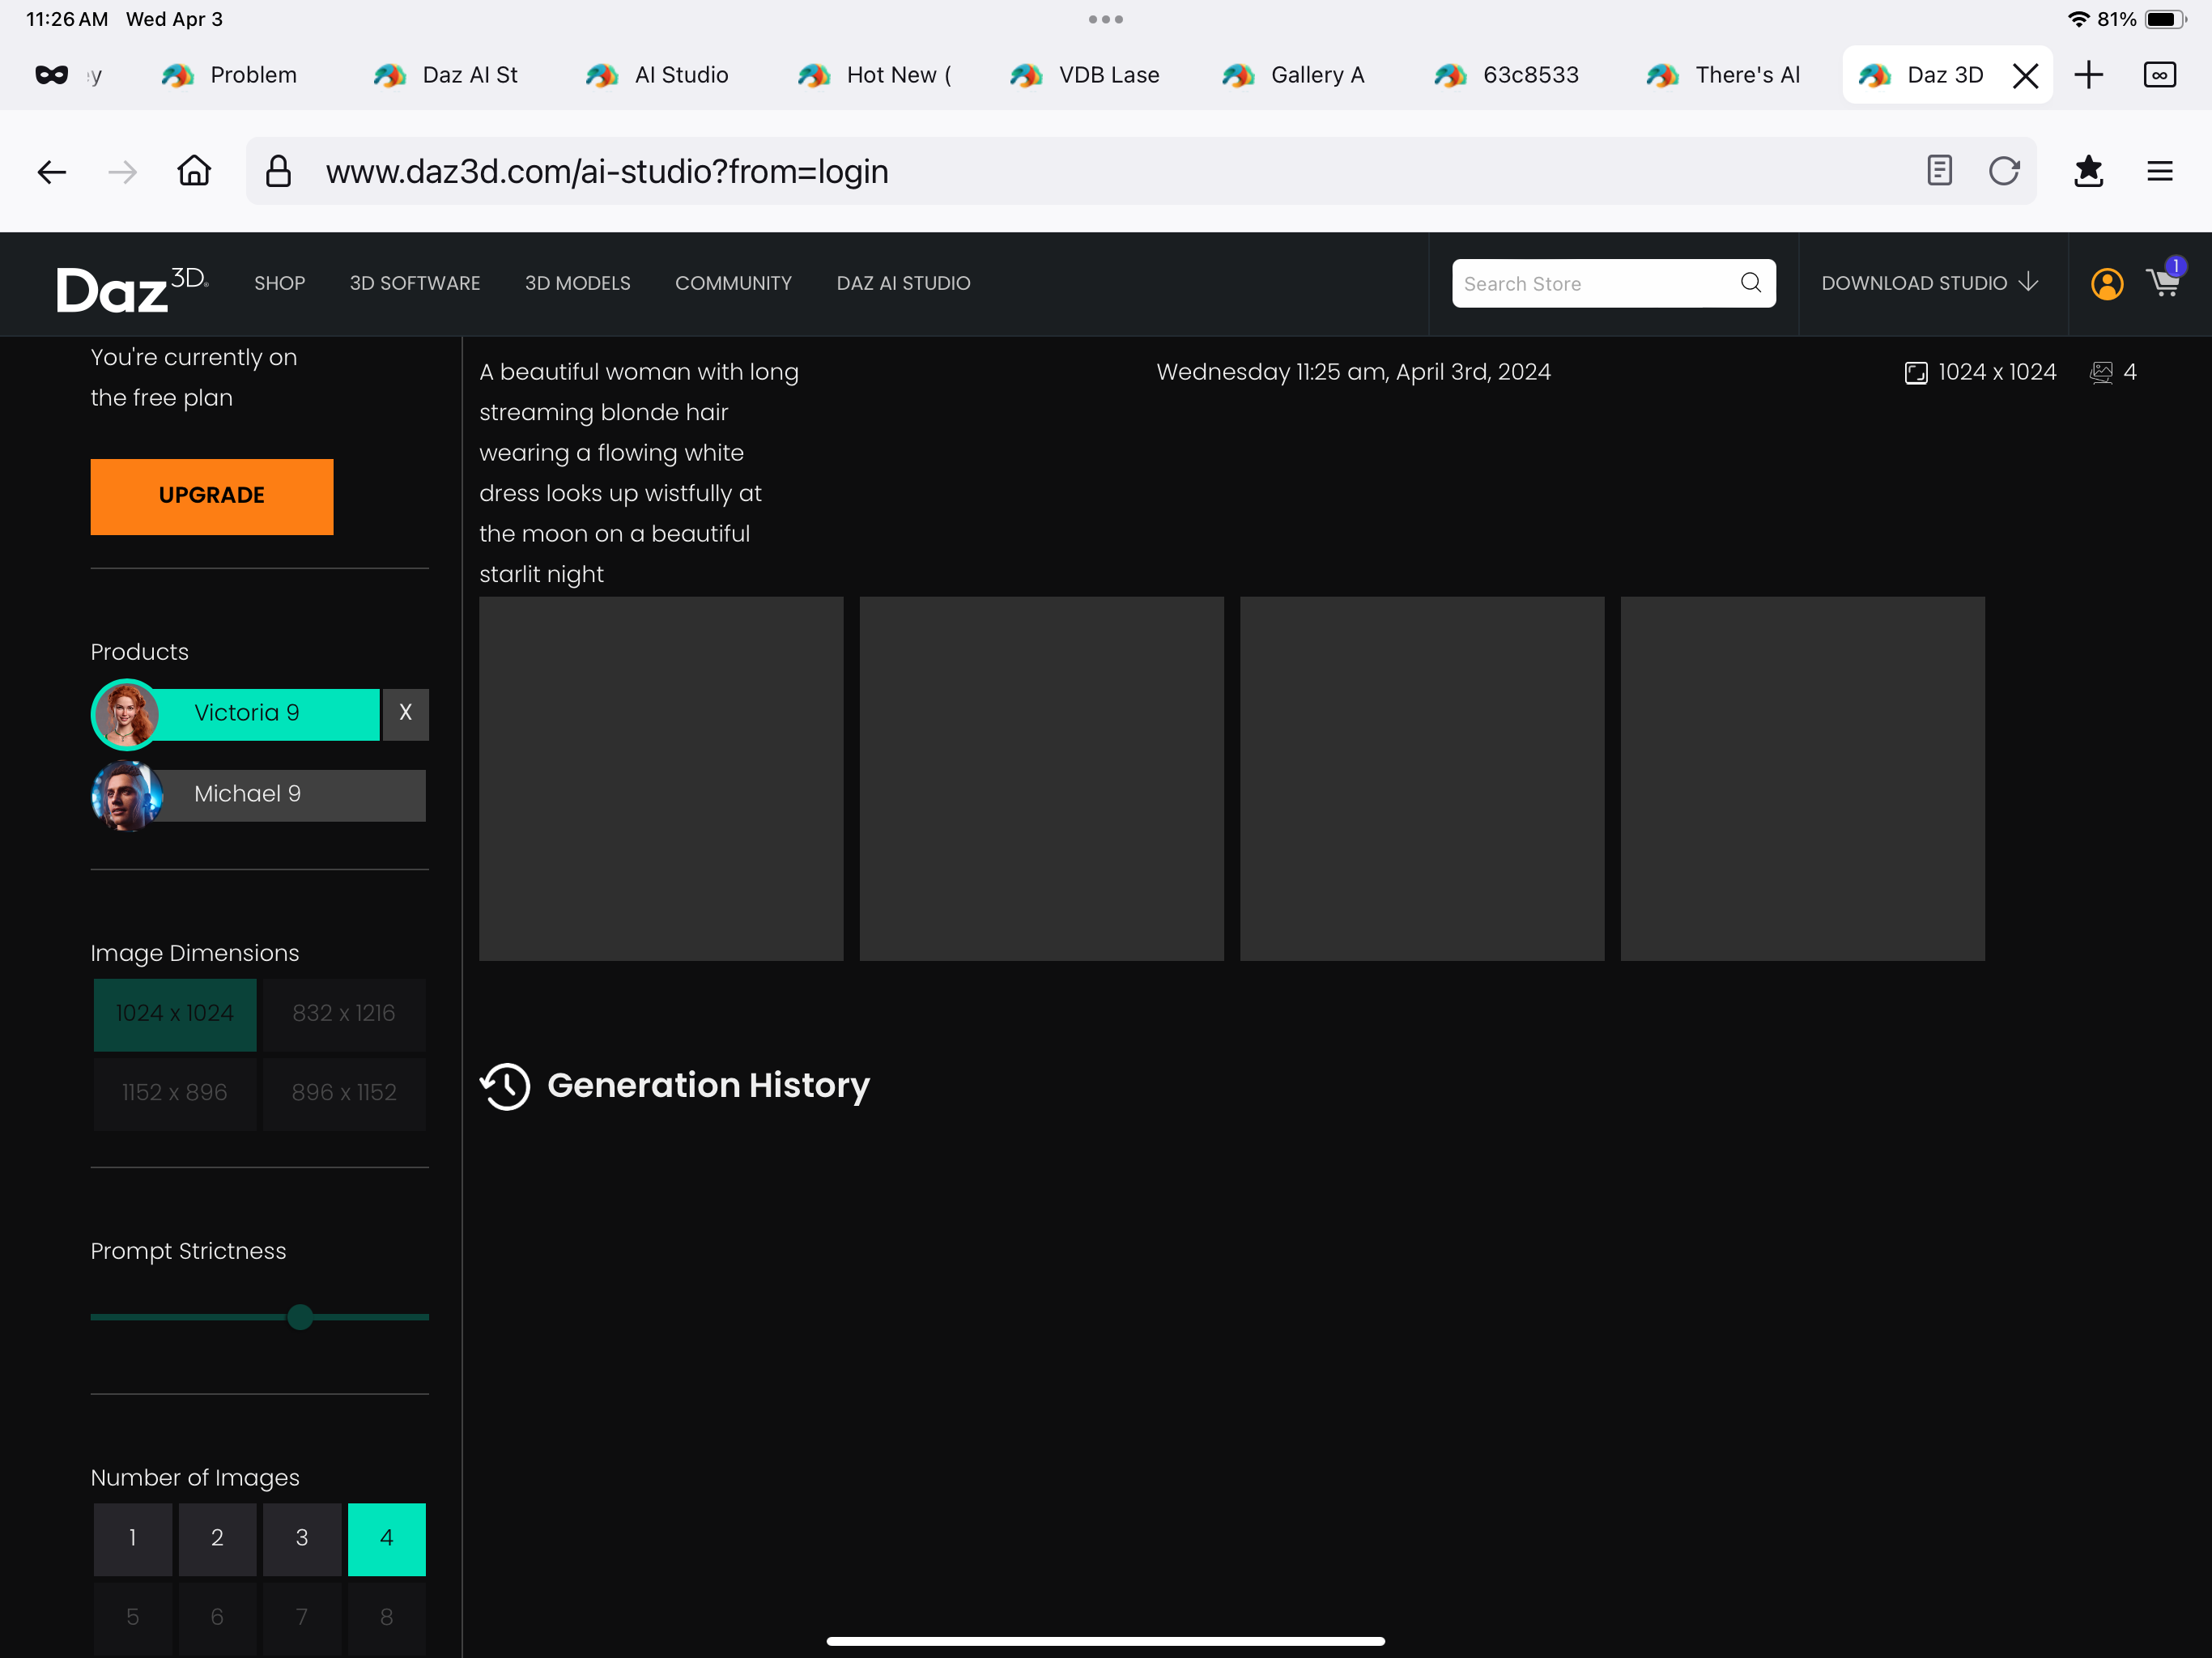Go to browser home page icon
2212x1658 pixels.
click(194, 171)
